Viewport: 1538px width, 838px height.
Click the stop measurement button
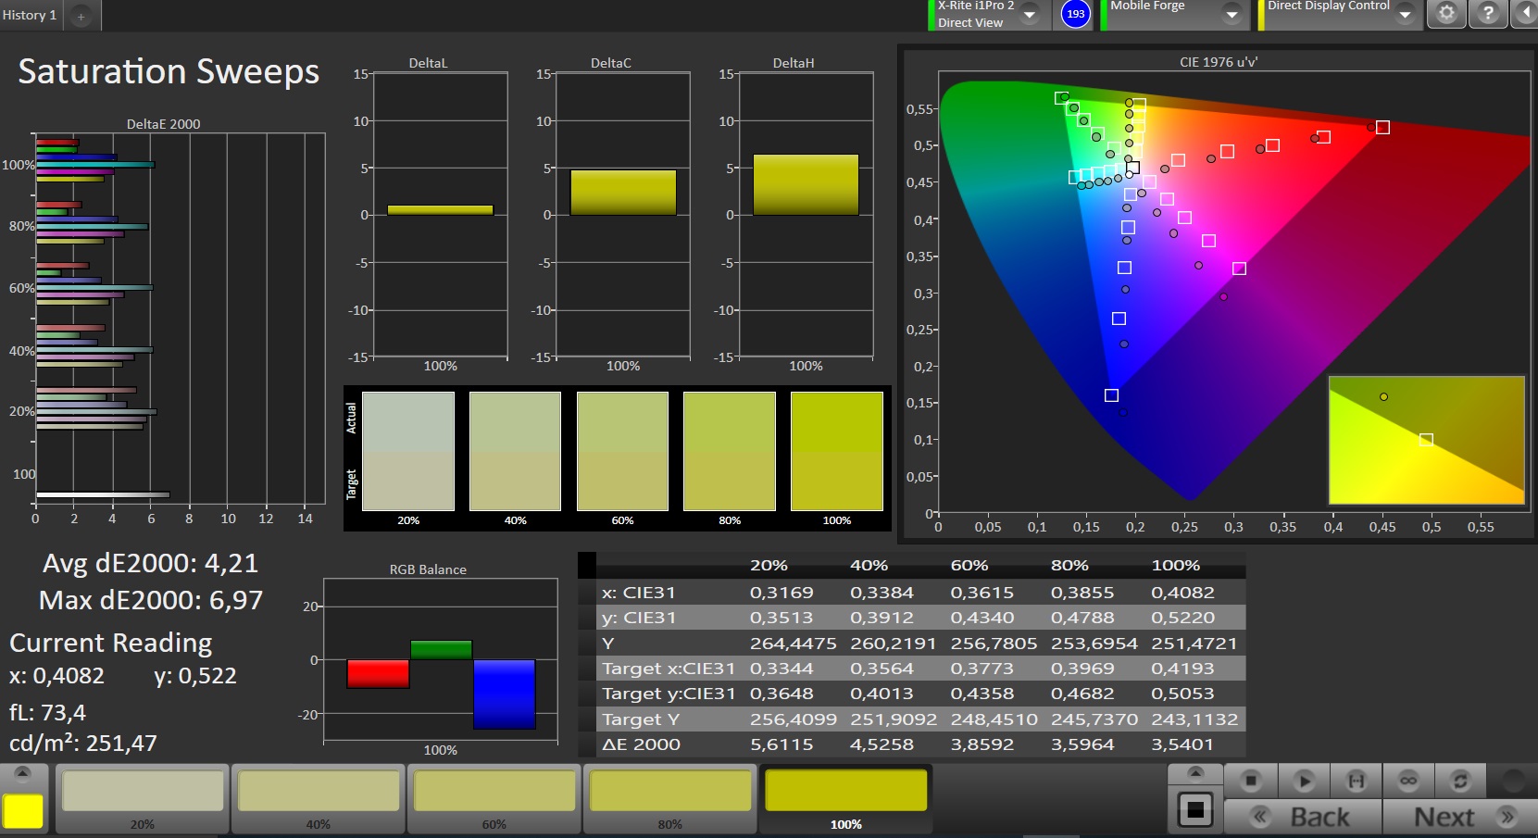pos(1251,781)
